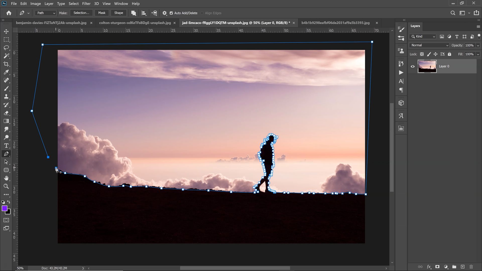The height and width of the screenshot is (271, 482).
Task: Switch to the benjamin-davies-FiZTaNTj2Ak-unsplash.jpg tab
Action: (x=51, y=23)
